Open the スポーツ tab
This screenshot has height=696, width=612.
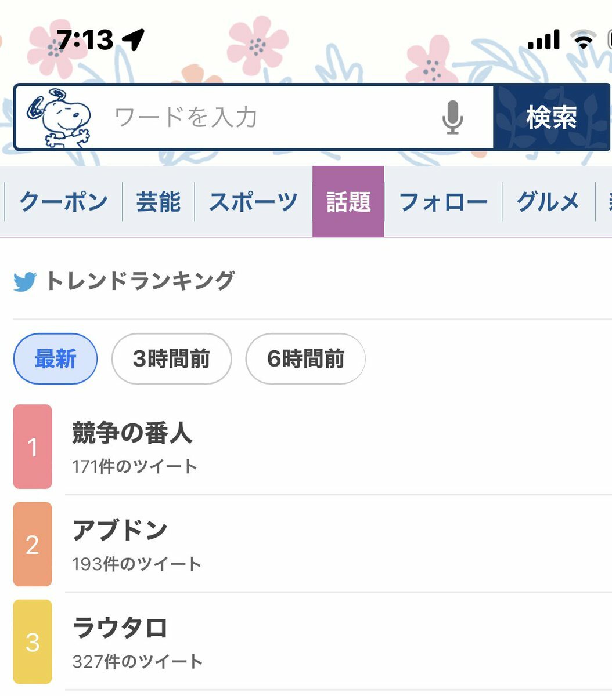[x=253, y=202]
